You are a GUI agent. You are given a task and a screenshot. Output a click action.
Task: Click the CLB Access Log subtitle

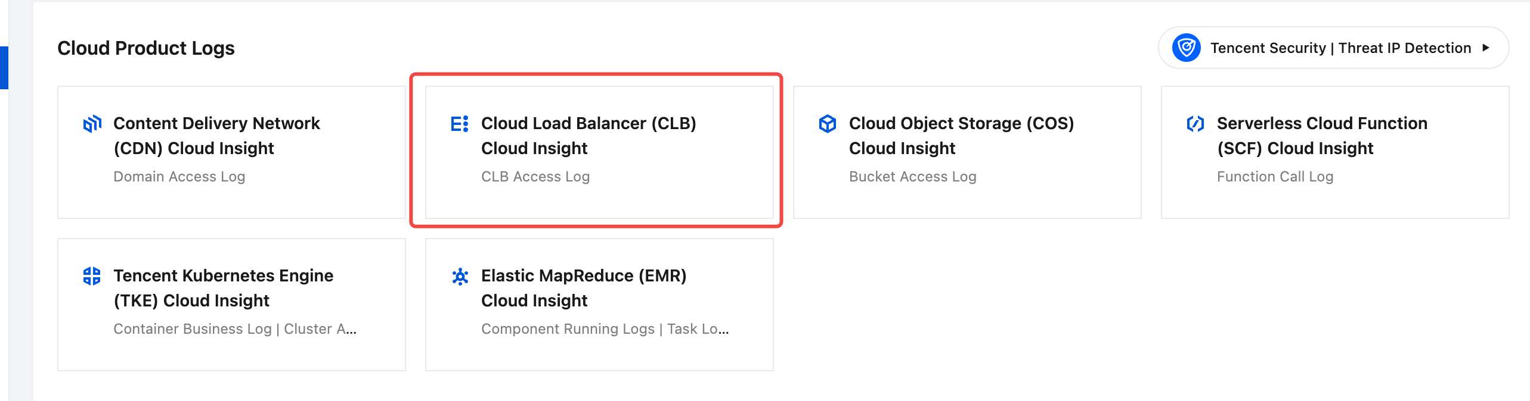click(x=535, y=177)
